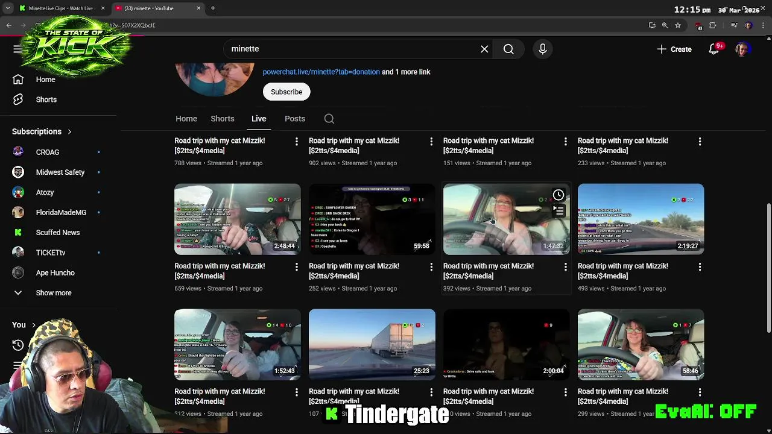Open the account avatar menu
This screenshot has width=772, height=434.
(x=742, y=49)
